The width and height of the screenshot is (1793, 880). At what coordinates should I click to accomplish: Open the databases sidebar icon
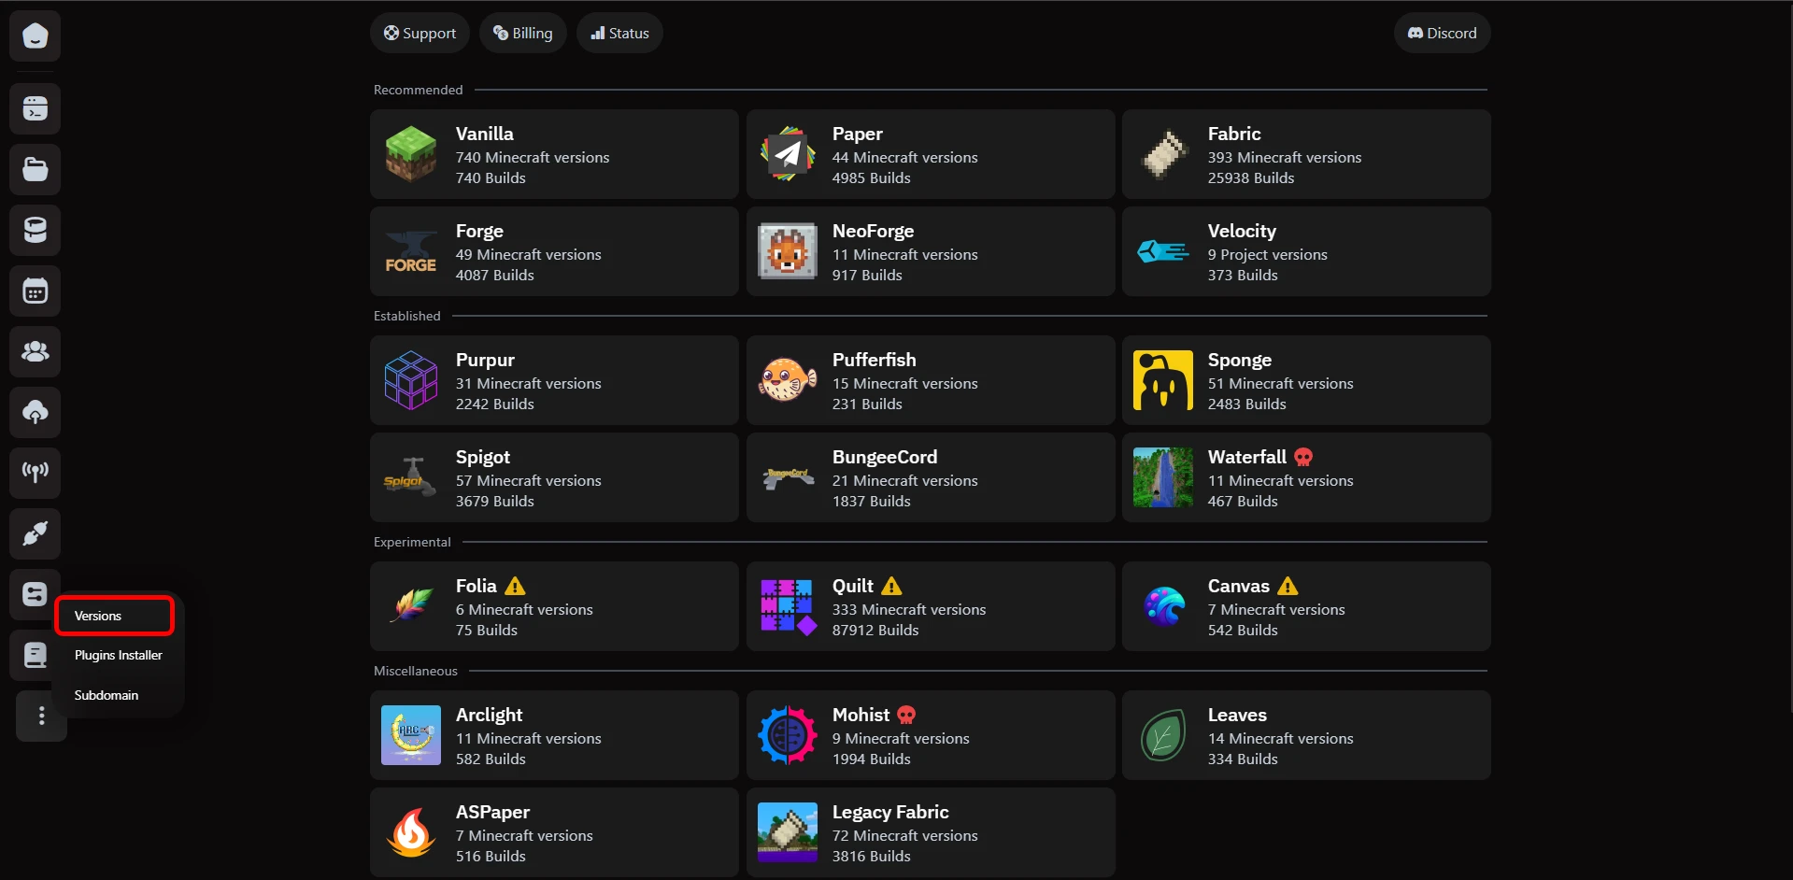36,230
